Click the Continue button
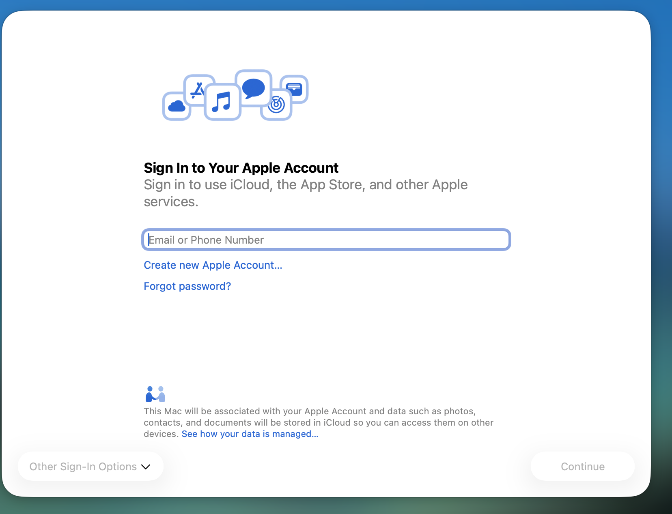672x514 pixels. pyautogui.click(x=583, y=467)
